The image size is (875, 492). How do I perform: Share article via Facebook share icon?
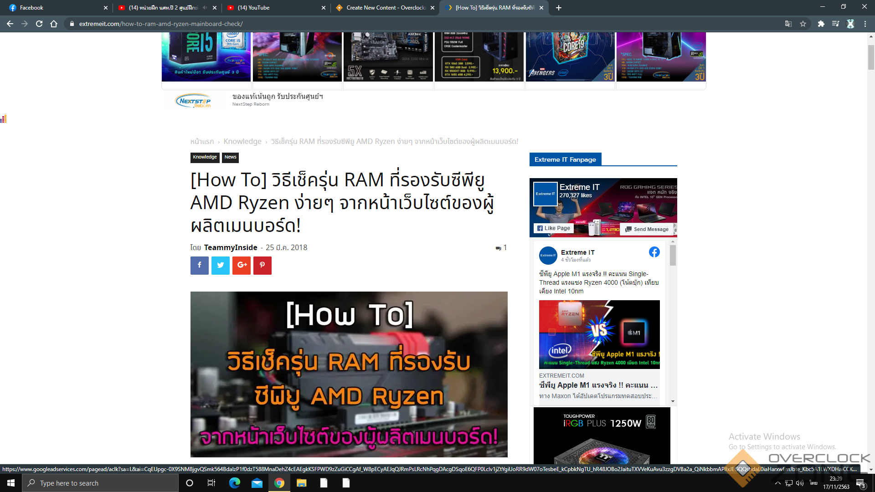[199, 265]
